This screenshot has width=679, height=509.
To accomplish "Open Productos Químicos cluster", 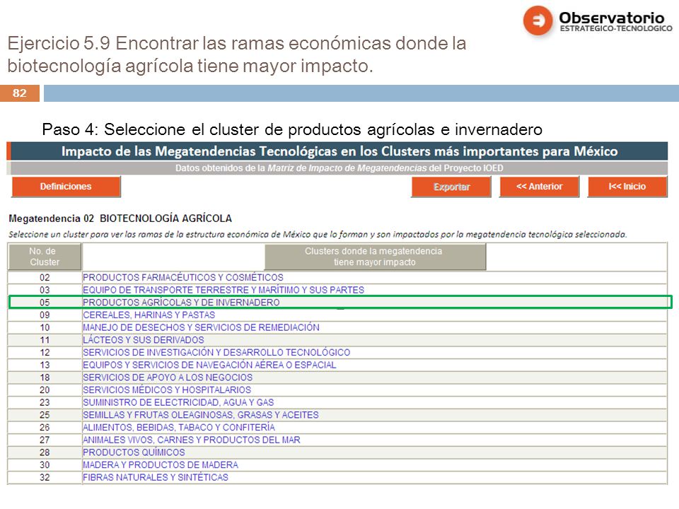I will coord(134,452).
